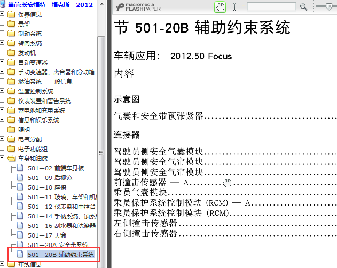Select the text selection I-beam tool
337x268 pixels.
(x=234, y=7)
